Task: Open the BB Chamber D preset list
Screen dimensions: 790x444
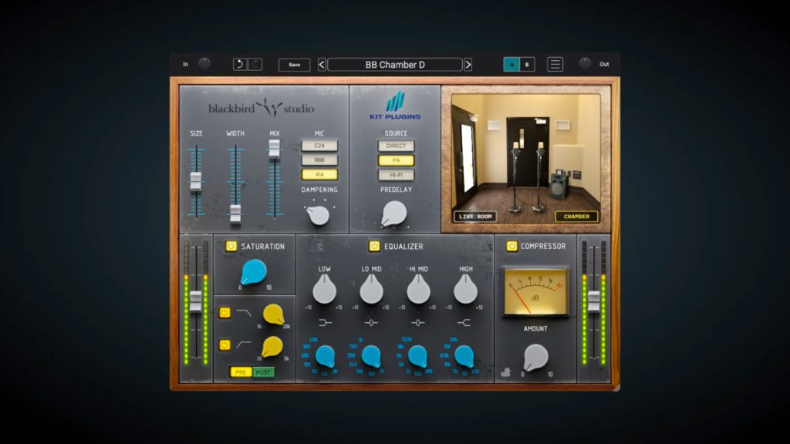Action: coord(395,65)
